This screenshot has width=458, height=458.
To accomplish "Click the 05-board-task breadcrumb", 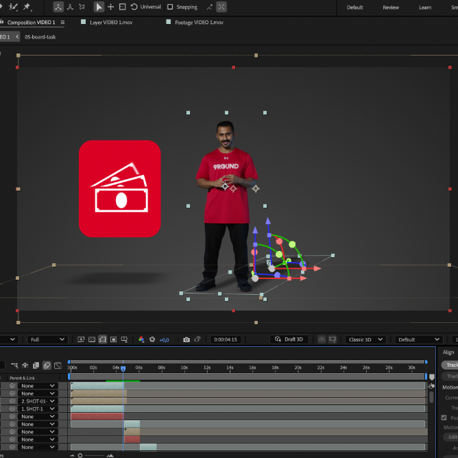I will [x=40, y=37].
